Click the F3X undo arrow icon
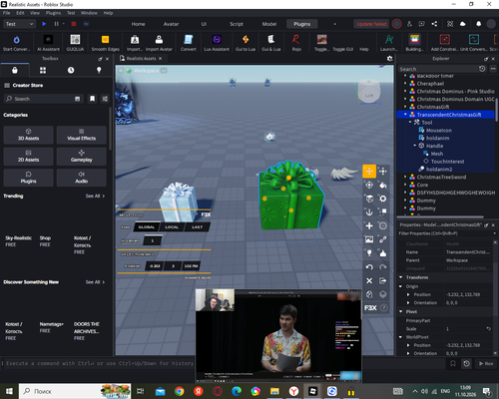Image resolution: width=499 pixels, height=399 pixels. point(369,267)
